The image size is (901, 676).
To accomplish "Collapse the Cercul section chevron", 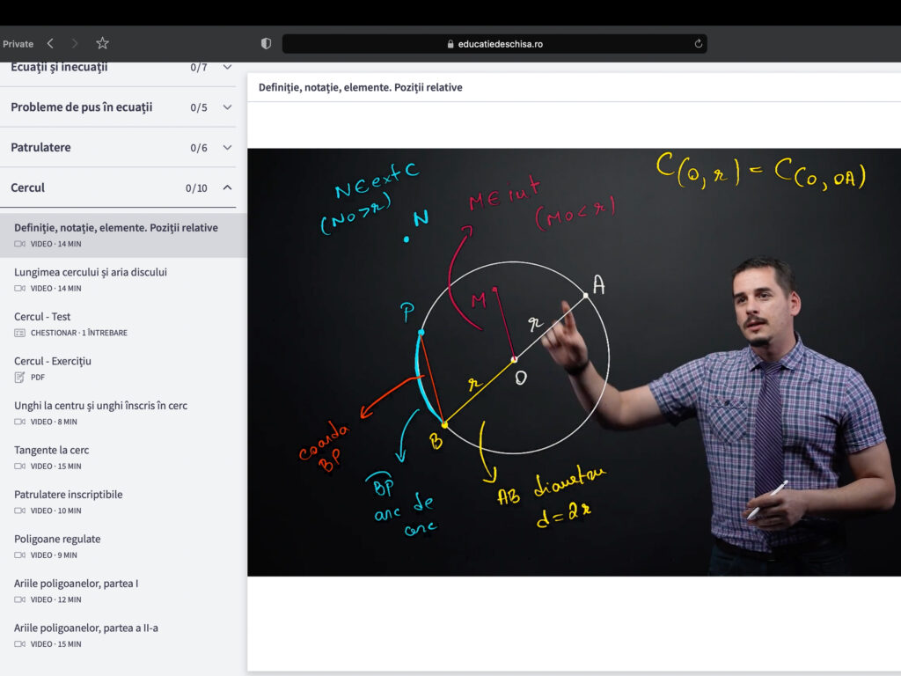I will tap(227, 187).
